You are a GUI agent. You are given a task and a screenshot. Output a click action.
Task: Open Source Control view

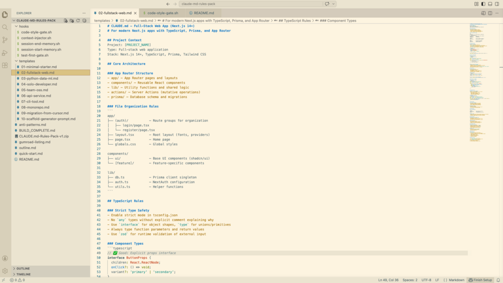5,40
